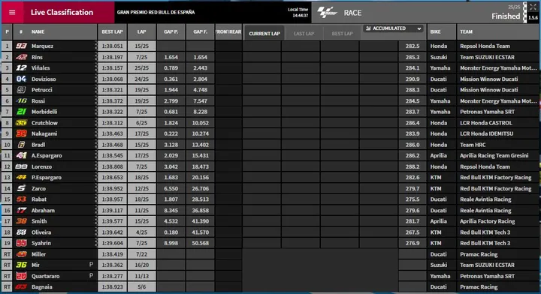This screenshot has width=541, height=294.
Task: Click Syahrin's gap 50.568
Action: [x=200, y=243]
